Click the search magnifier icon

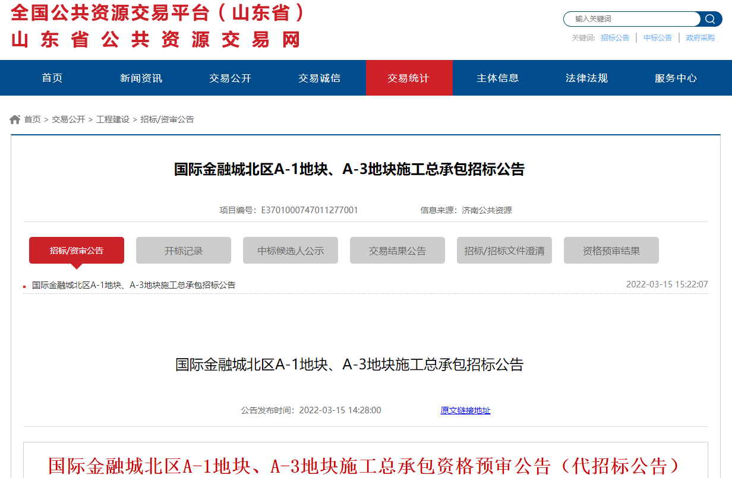pos(710,19)
